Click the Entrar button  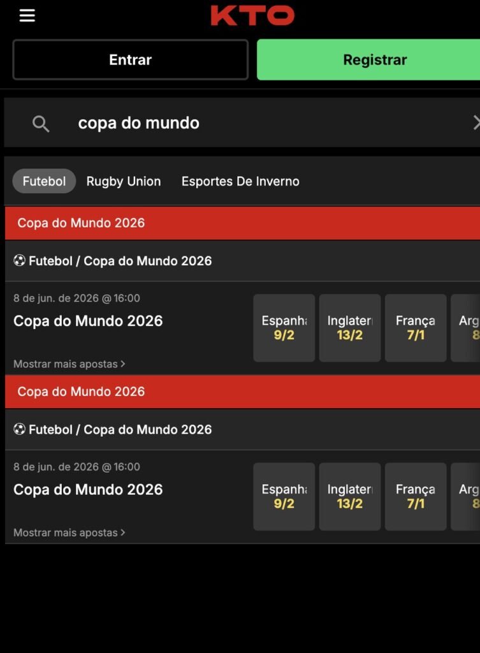130,59
